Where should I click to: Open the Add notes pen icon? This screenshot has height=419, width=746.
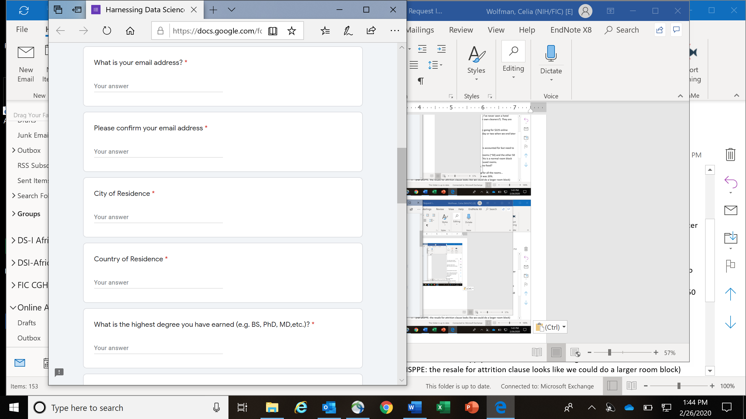coord(348,31)
